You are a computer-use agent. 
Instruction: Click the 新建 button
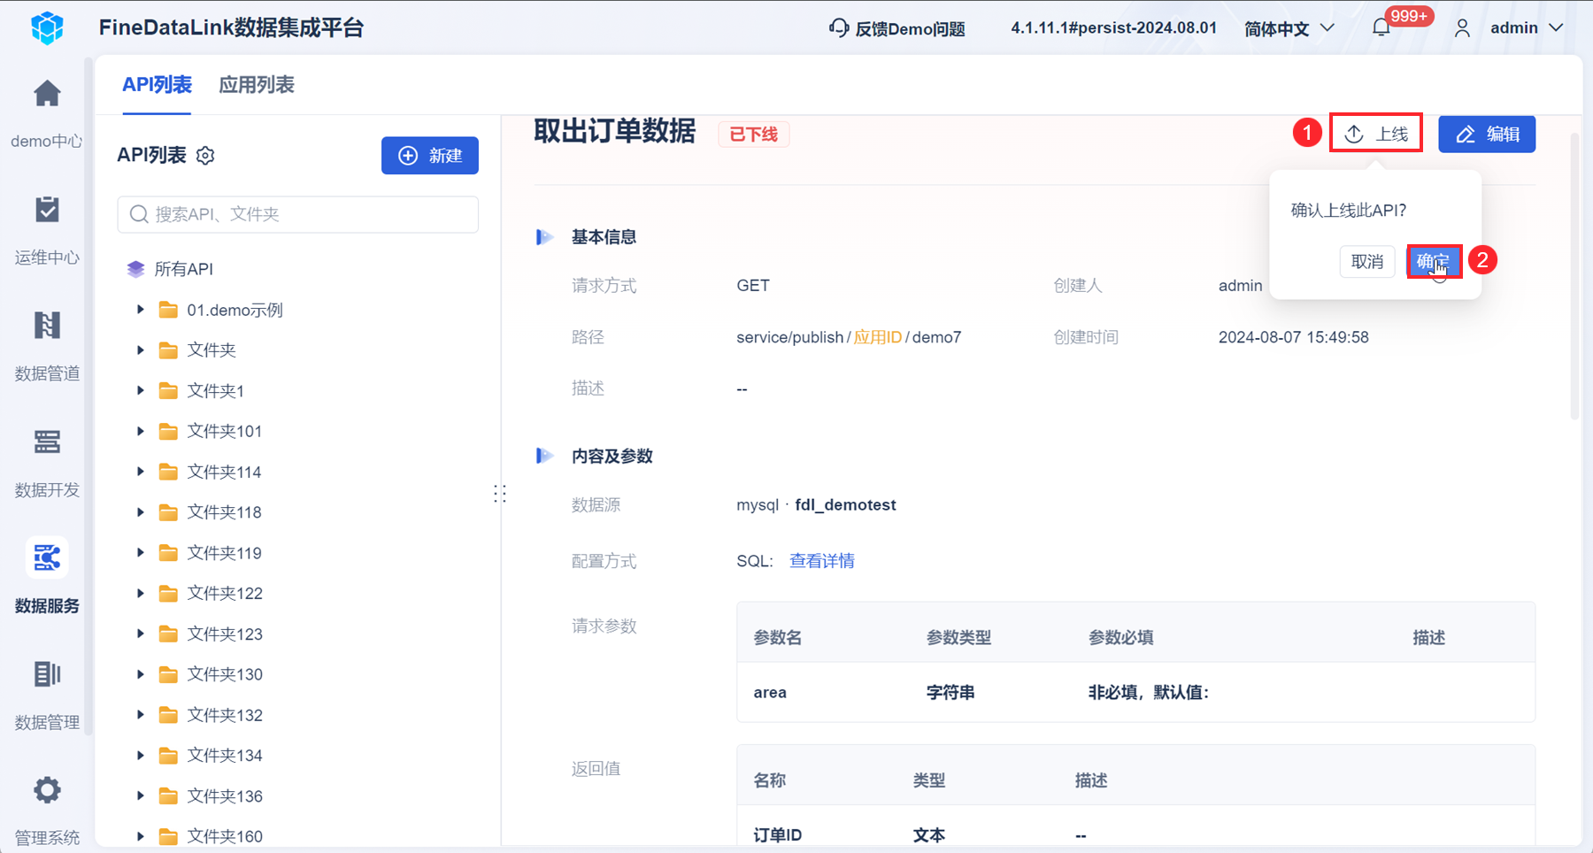coord(430,156)
